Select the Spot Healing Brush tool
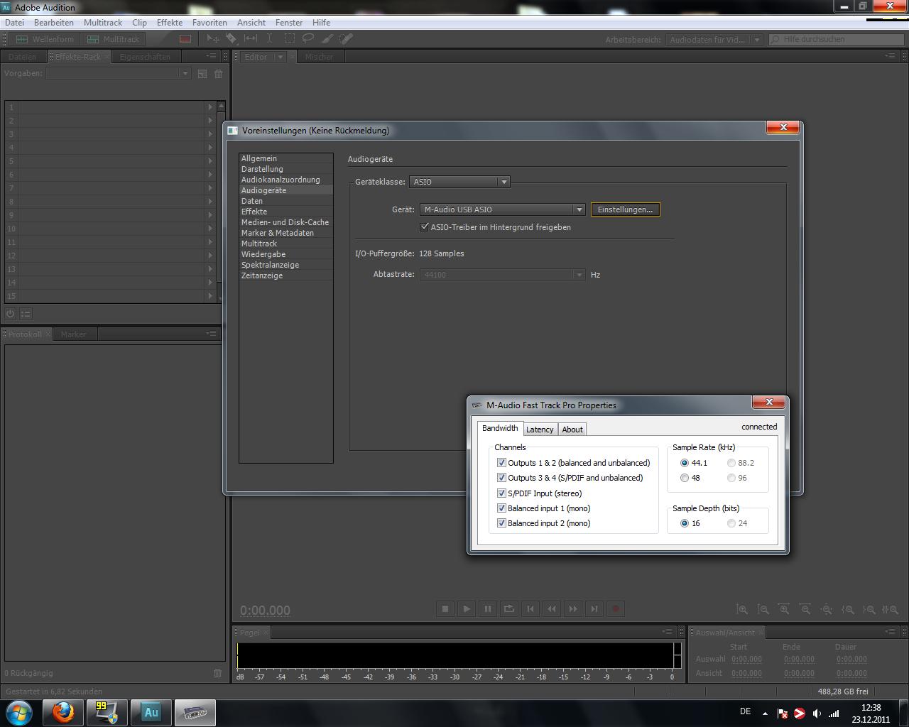909x727 pixels. (x=347, y=39)
